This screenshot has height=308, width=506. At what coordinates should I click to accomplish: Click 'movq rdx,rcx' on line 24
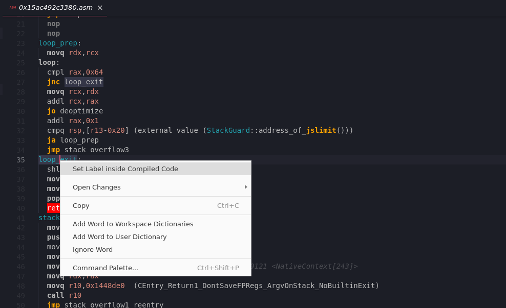click(x=73, y=53)
